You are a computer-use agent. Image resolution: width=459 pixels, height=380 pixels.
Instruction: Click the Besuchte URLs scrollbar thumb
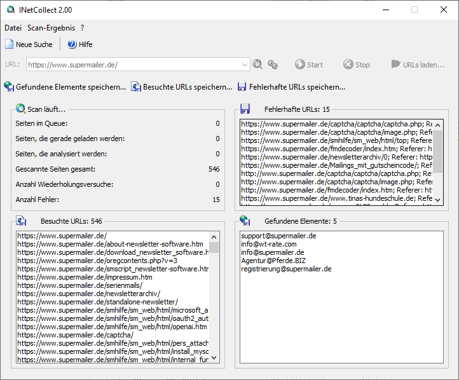214,247
